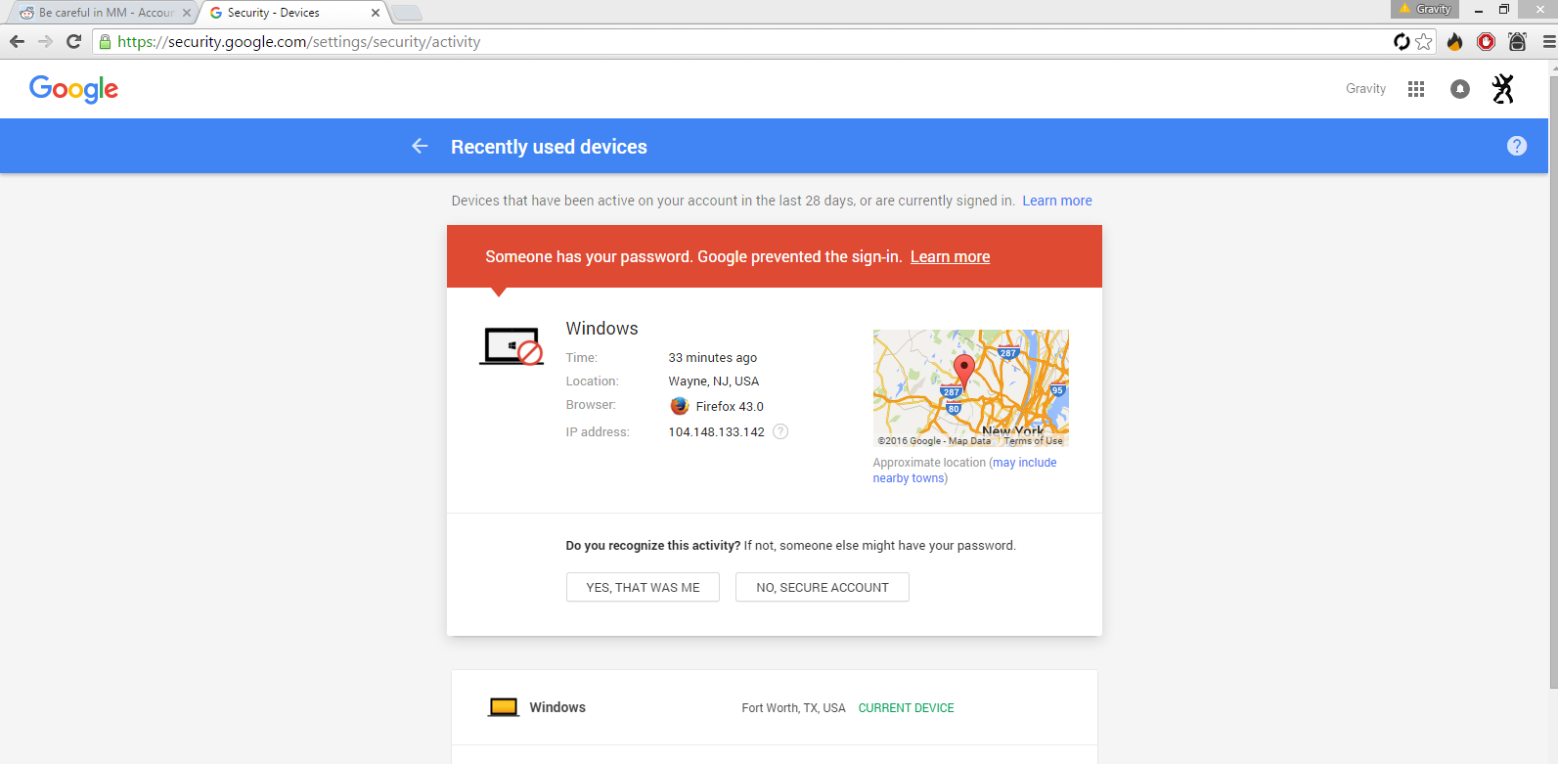The width and height of the screenshot is (1558, 764).
Task: Click the browser forward arrow
Action: [45, 41]
